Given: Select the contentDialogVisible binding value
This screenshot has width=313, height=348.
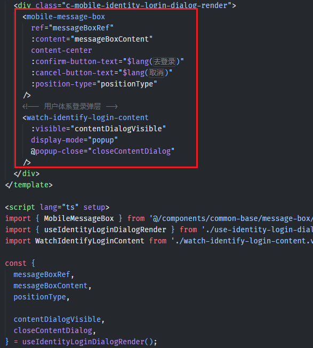Looking at the screenshot, I should pyautogui.click(x=118, y=129).
